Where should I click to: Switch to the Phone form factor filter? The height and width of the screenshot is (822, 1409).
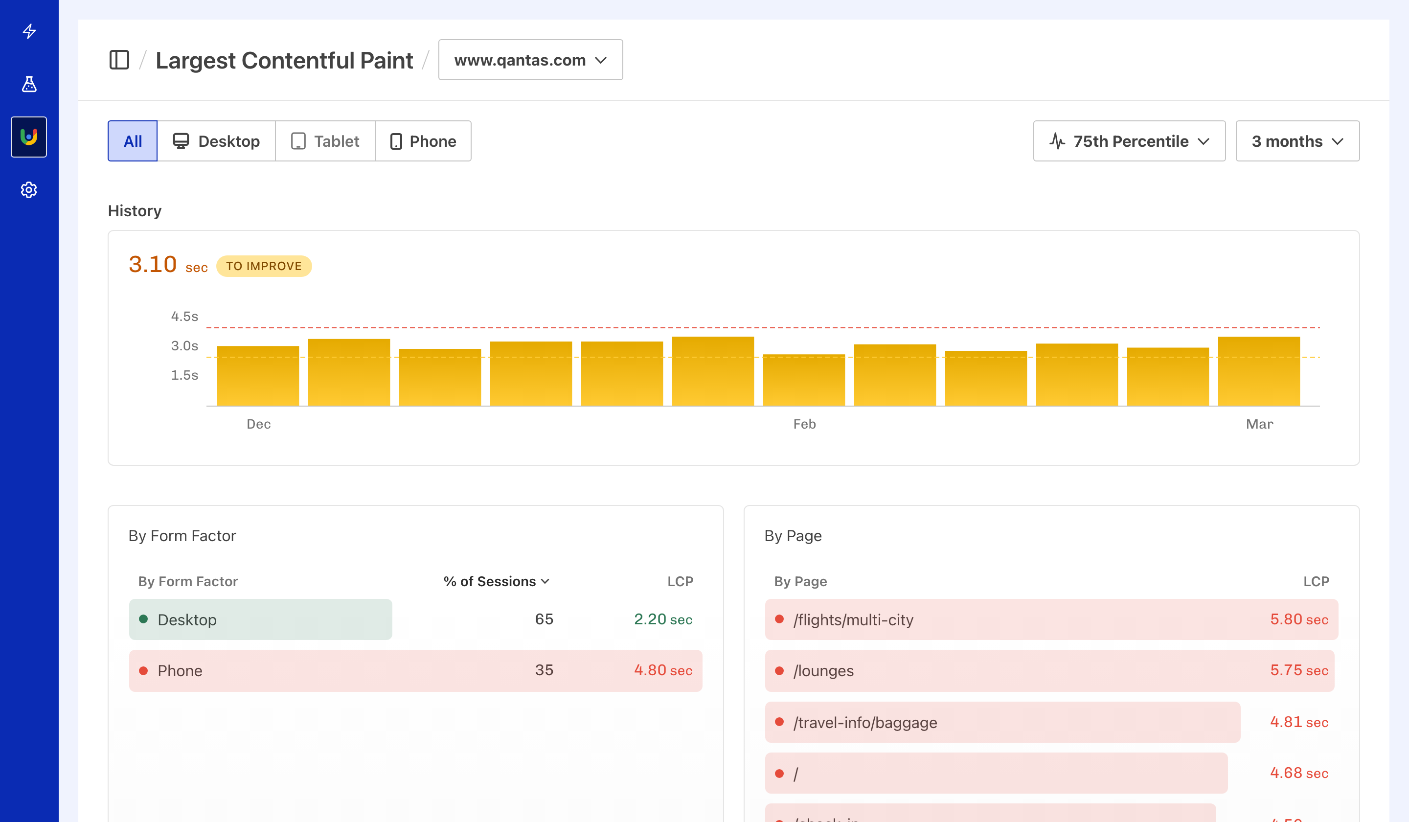pos(423,141)
